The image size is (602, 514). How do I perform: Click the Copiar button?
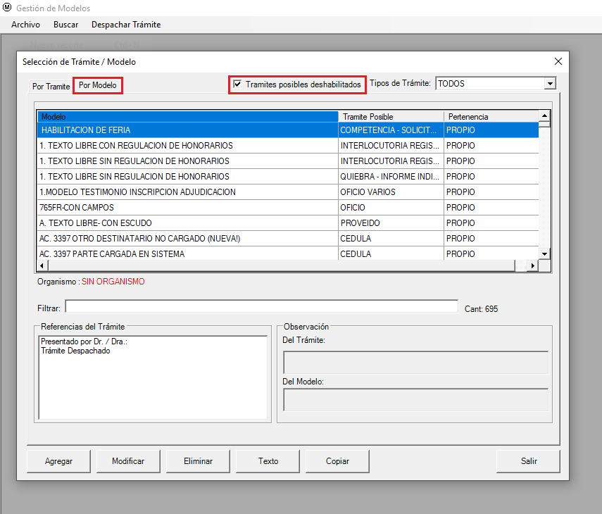(x=337, y=461)
